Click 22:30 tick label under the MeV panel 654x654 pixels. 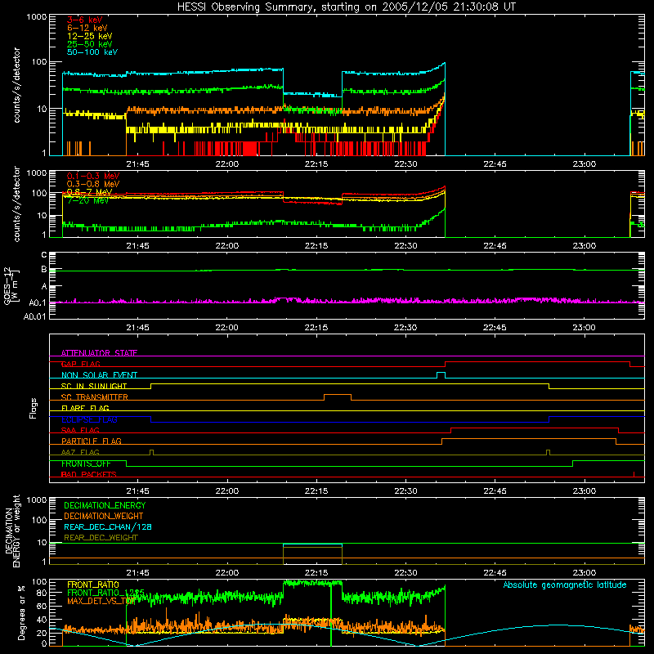click(405, 246)
